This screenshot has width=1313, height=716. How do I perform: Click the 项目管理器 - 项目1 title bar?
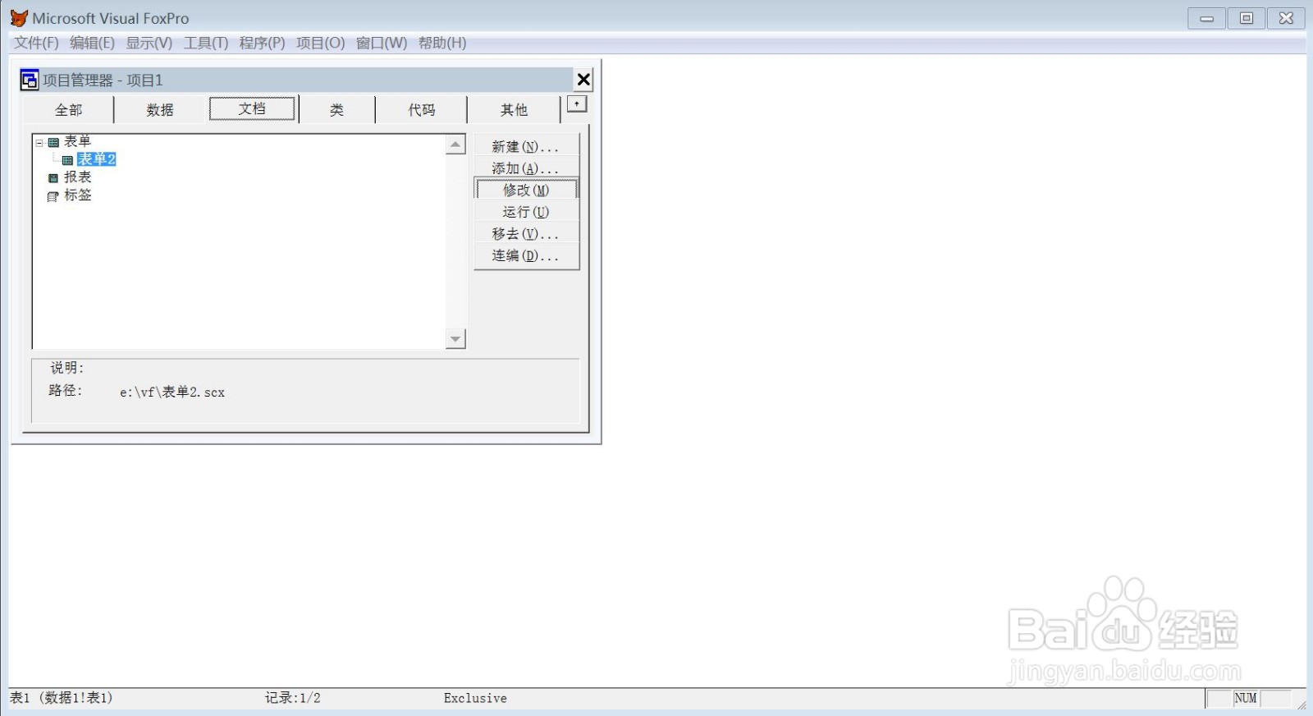click(x=295, y=80)
